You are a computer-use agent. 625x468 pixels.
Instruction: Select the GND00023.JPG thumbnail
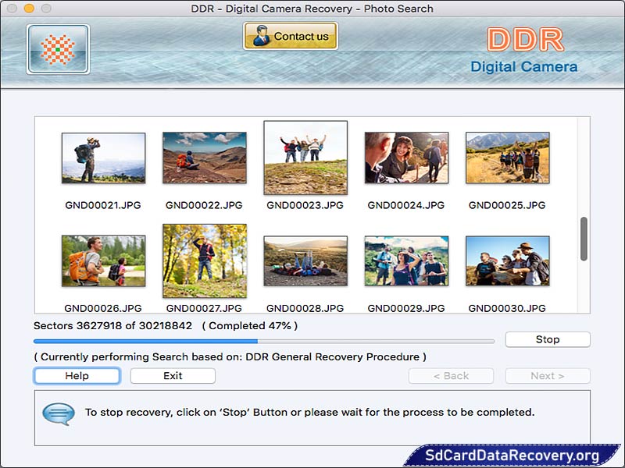pos(305,158)
